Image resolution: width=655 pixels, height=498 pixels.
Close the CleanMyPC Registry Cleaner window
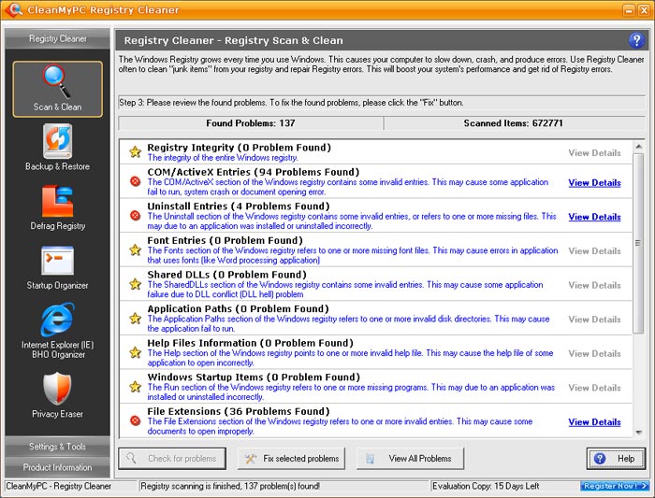[644, 10]
